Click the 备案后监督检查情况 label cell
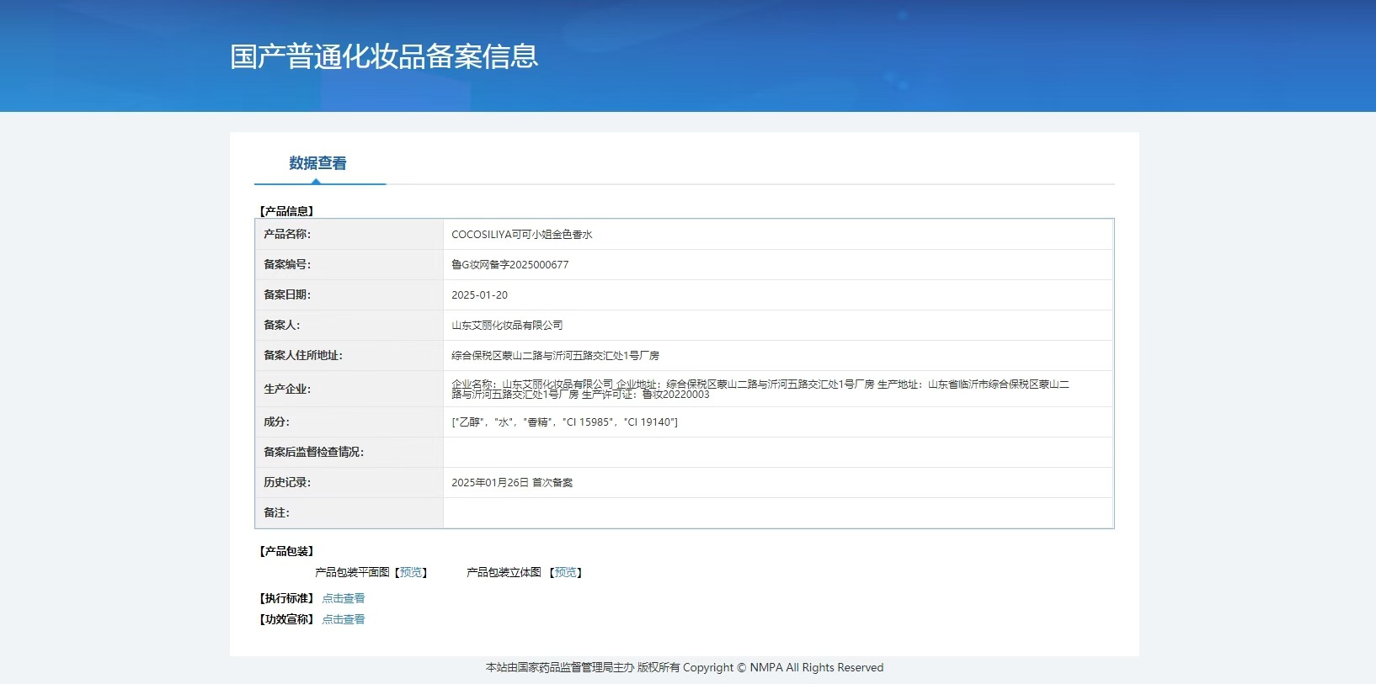Viewport: 1376px width, 684px height. 349,453
